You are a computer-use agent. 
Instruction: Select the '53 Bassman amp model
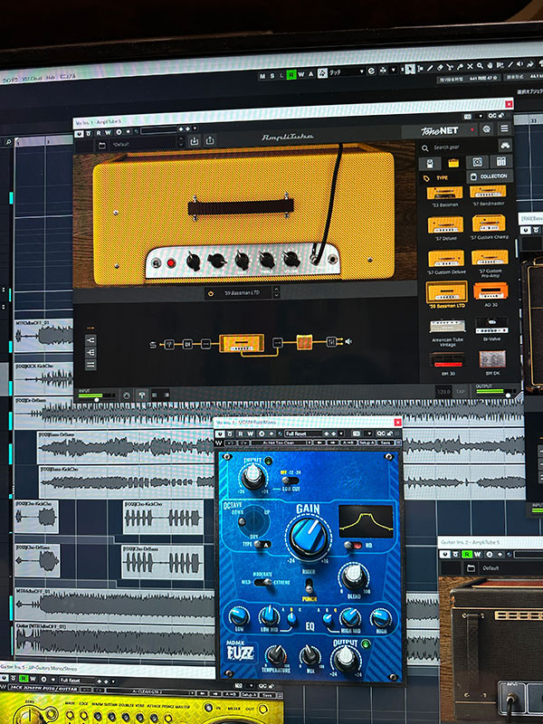445,196
